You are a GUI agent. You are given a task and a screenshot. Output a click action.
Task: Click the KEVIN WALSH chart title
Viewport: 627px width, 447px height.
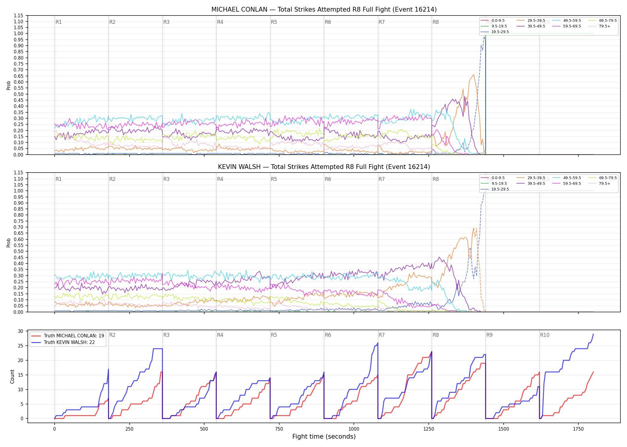tap(324, 167)
